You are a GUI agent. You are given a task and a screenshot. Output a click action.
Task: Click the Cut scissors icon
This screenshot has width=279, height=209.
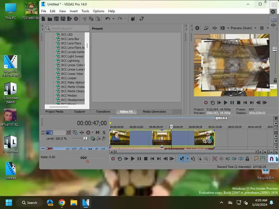[x=84, y=19]
